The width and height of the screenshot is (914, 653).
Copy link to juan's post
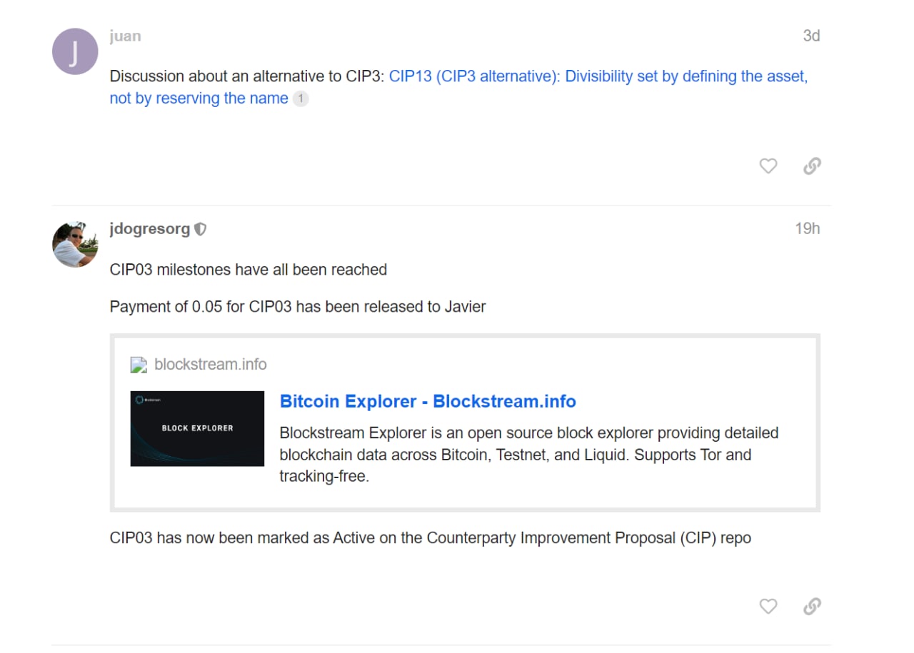pyautogui.click(x=812, y=166)
